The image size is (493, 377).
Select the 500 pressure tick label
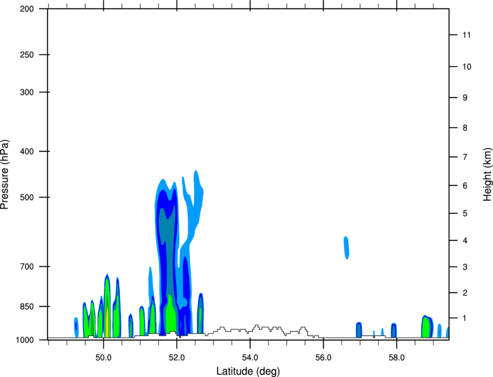pyautogui.click(x=27, y=197)
